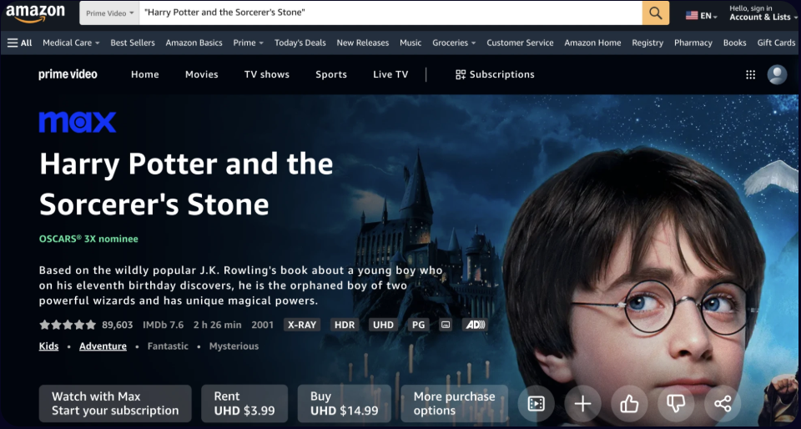Click the Max channel logo
801x429 pixels.
click(78, 122)
